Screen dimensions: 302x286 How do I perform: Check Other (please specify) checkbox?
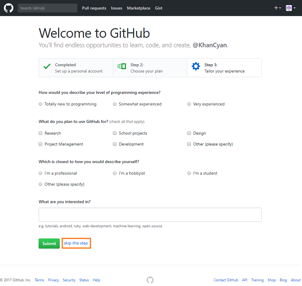click(x=189, y=144)
